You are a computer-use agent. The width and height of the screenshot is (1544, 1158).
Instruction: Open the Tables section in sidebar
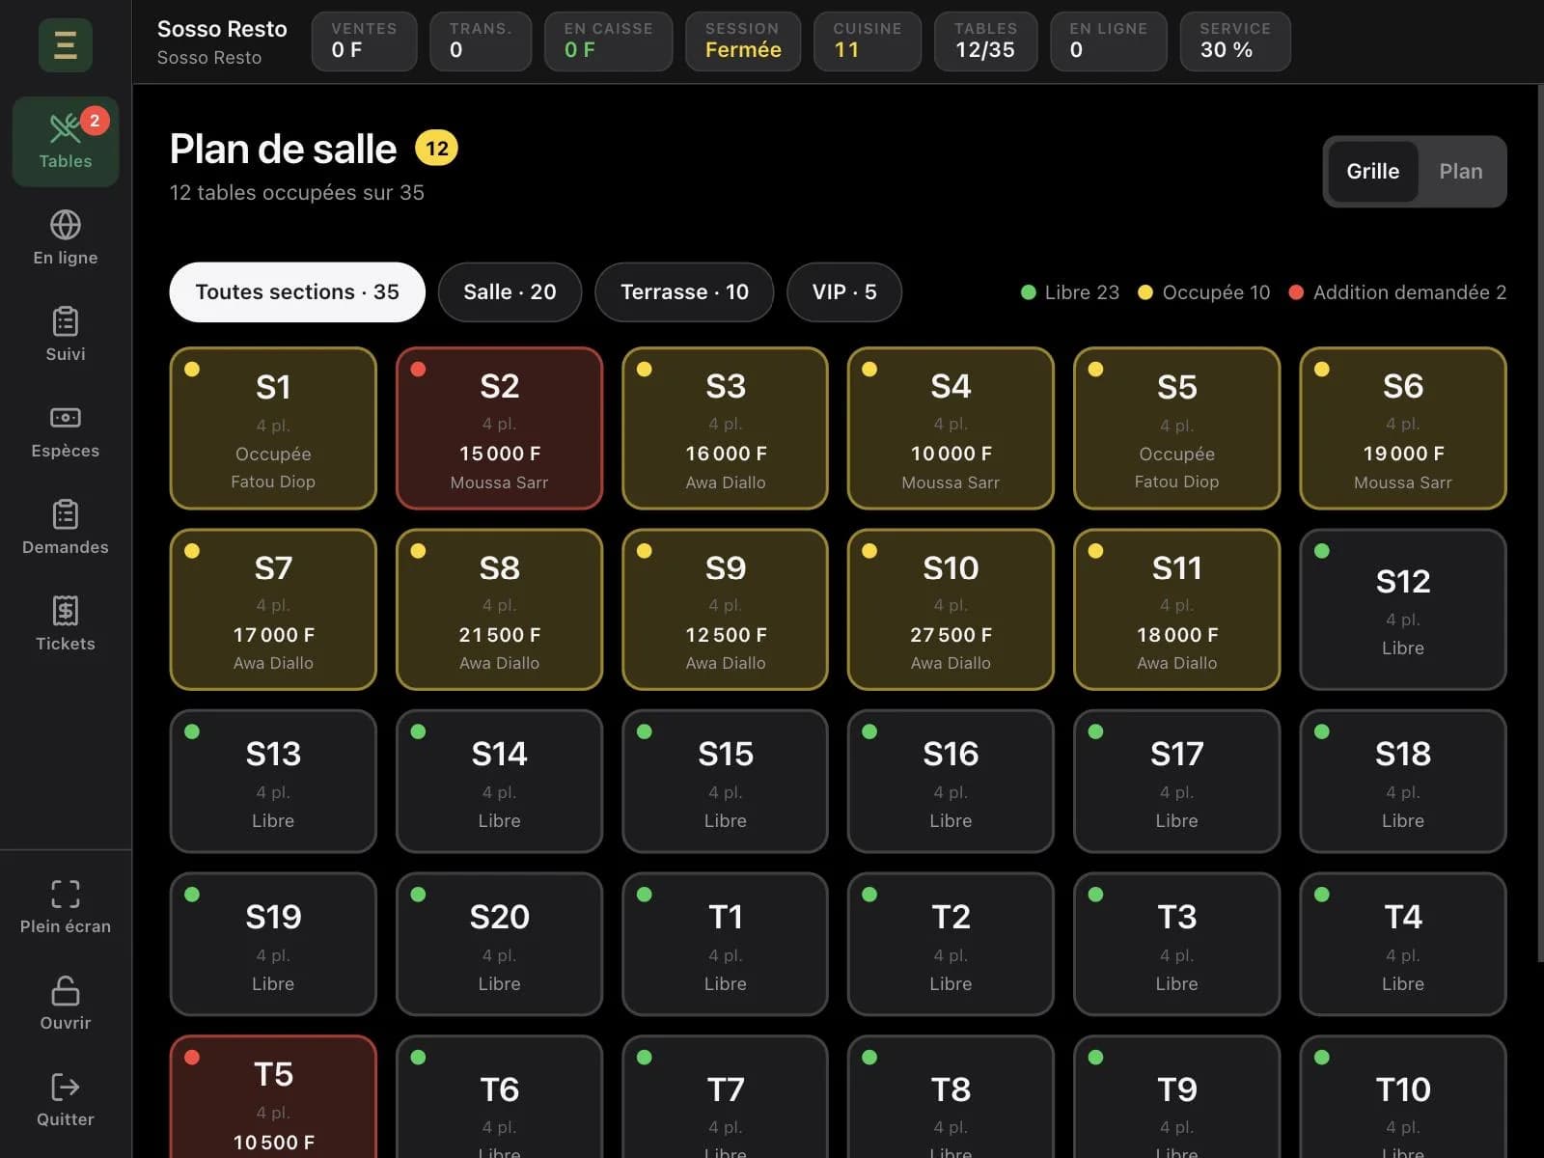coord(66,141)
